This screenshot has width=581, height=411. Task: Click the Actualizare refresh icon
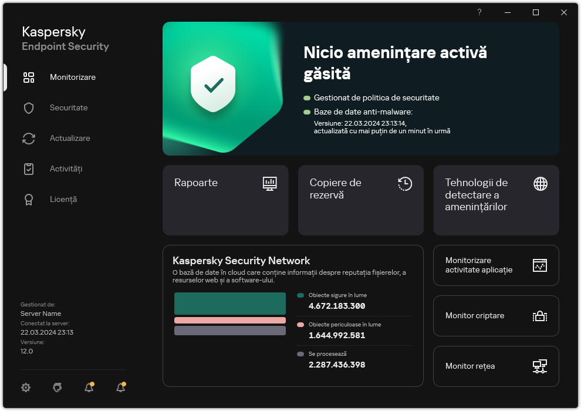29,138
